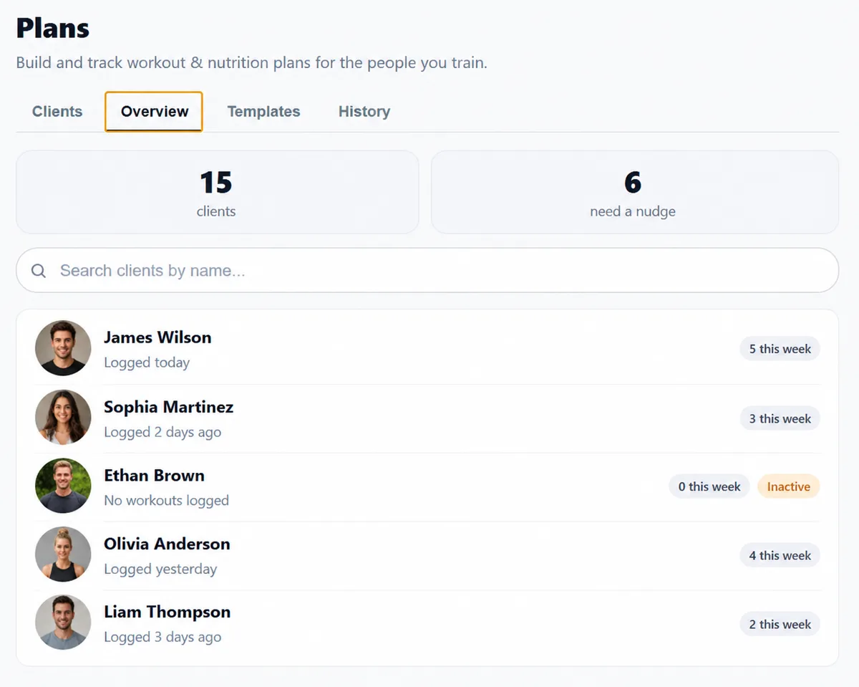Open the Templates tab
Image resolution: width=859 pixels, height=687 pixels.
(263, 112)
